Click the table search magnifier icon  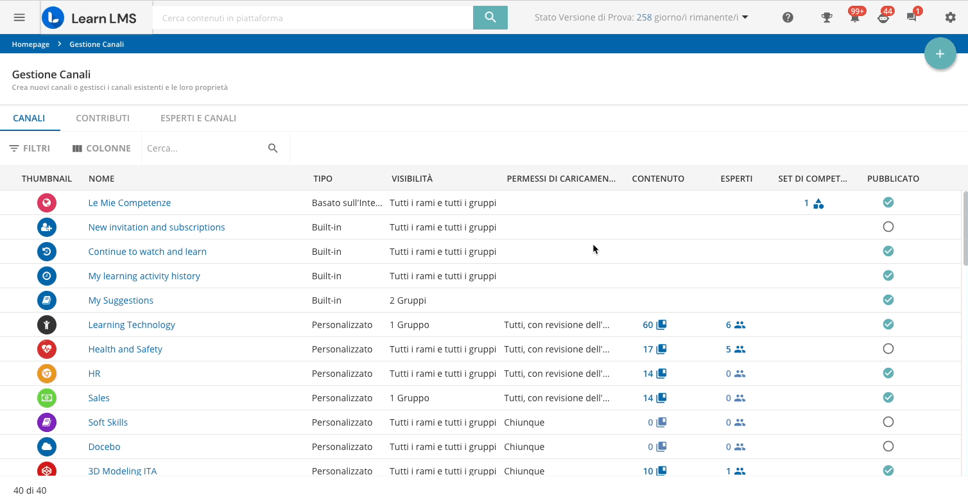(x=273, y=148)
